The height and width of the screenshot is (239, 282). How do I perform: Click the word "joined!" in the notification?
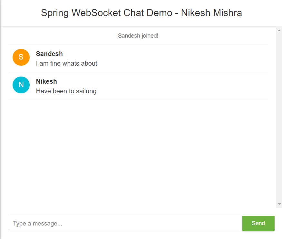150,35
